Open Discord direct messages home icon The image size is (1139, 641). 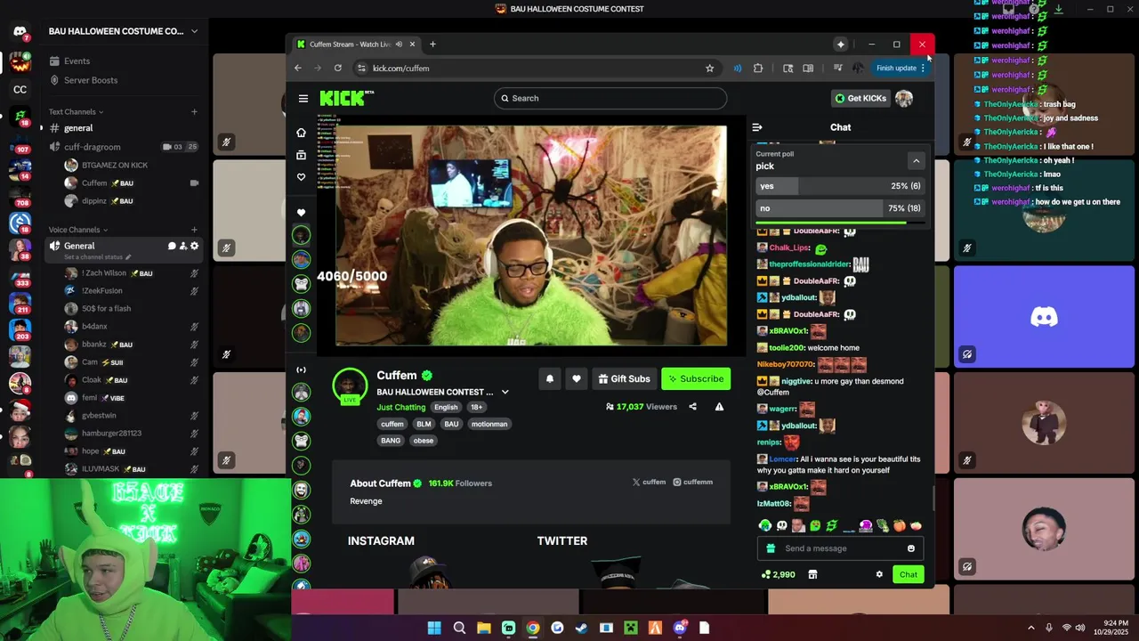[20, 32]
